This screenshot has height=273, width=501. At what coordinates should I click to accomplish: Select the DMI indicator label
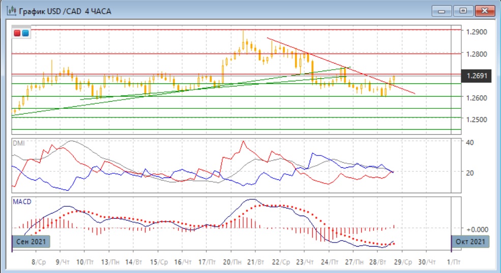18,143
